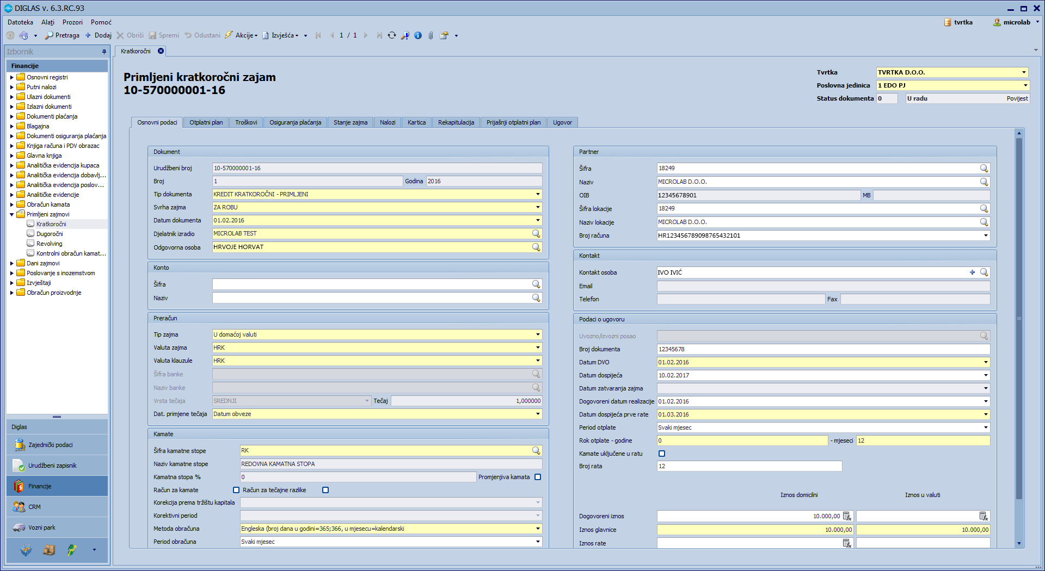Open the Alati menu
This screenshot has width=1045, height=571.
tap(48, 22)
